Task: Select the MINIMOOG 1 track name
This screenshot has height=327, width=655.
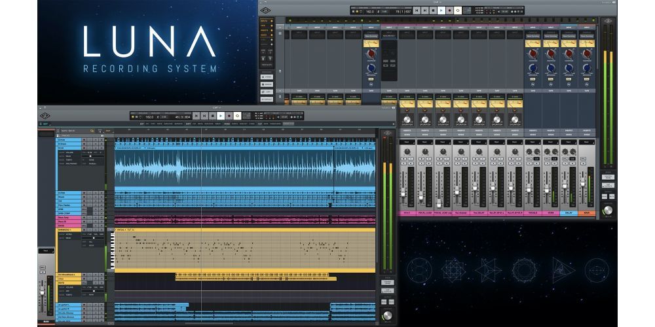Action: click(x=69, y=230)
